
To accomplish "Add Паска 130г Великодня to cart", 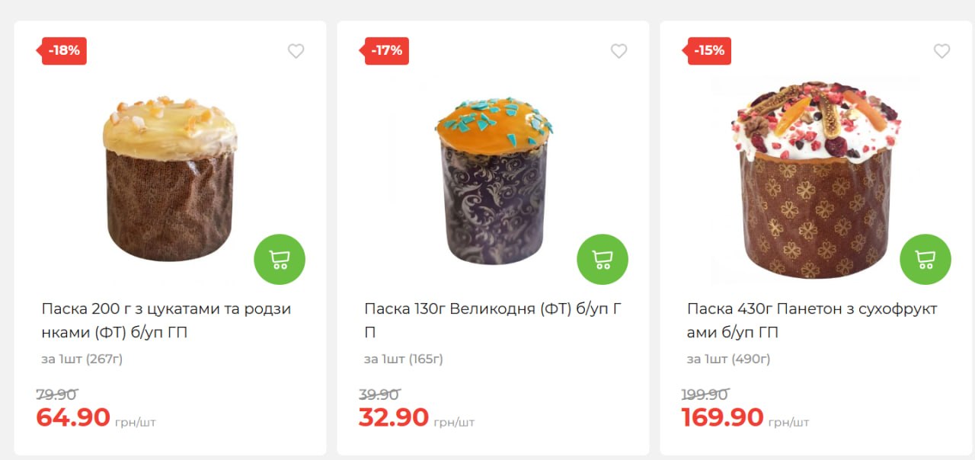I will click(603, 260).
